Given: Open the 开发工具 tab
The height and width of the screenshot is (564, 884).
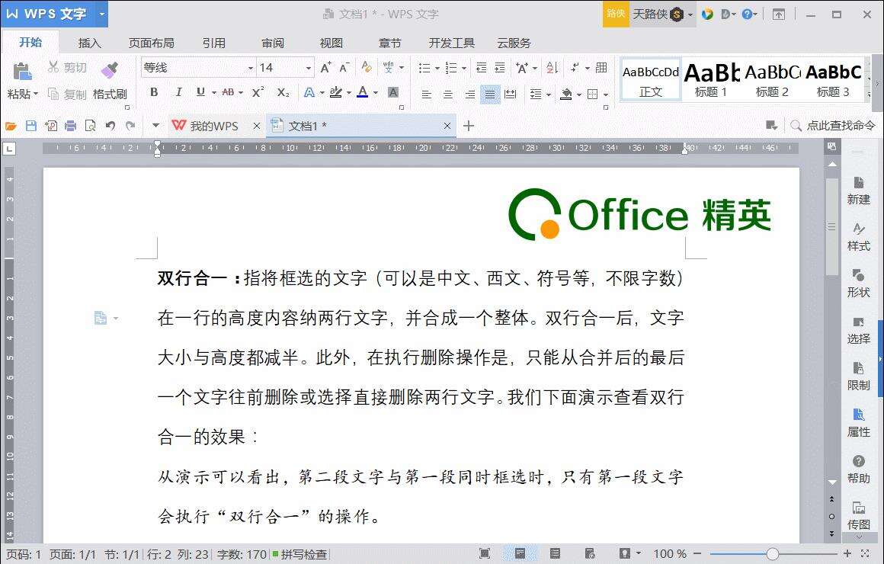Looking at the screenshot, I should (452, 43).
